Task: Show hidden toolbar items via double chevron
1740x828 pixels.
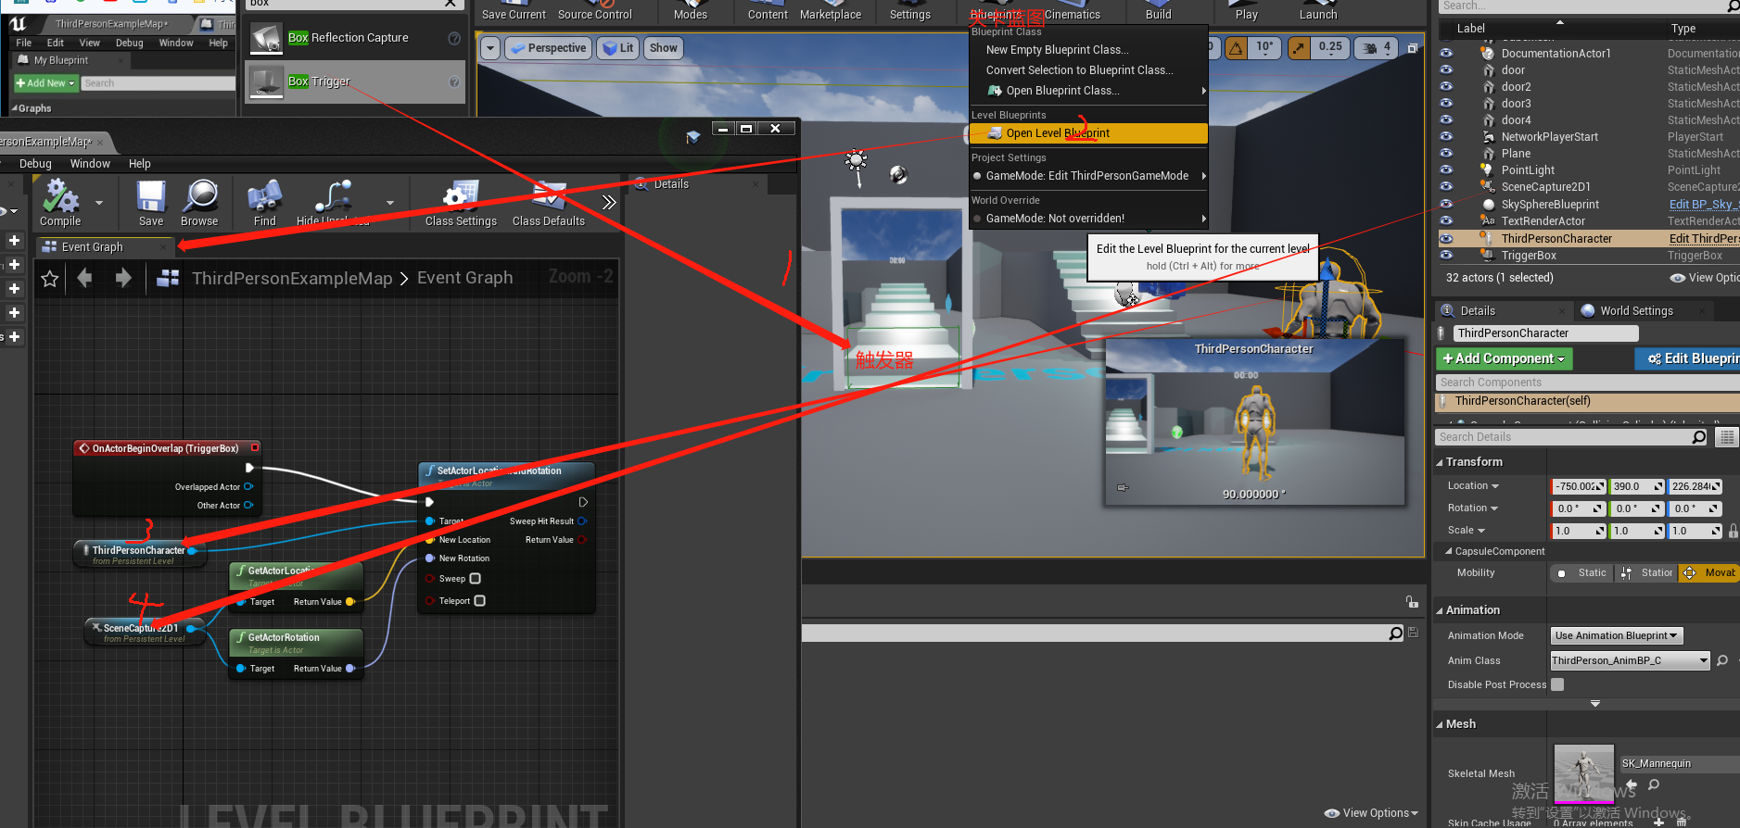Action: (608, 202)
